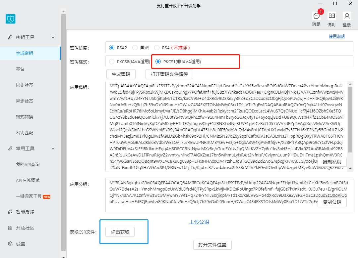Click the 点击获取 CSR button
The image size is (358, 258).
[120, 232]
